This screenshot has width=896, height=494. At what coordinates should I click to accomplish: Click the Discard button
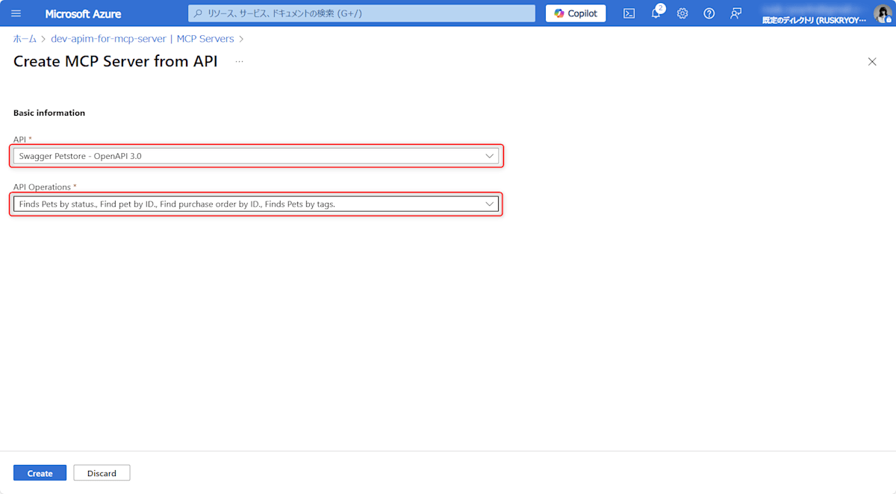pos(102,473)
